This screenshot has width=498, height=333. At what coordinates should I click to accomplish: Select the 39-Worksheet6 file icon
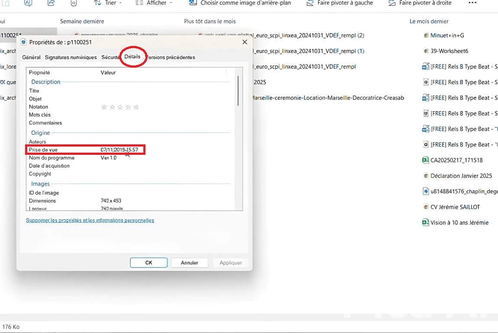[x=426, y=51]
